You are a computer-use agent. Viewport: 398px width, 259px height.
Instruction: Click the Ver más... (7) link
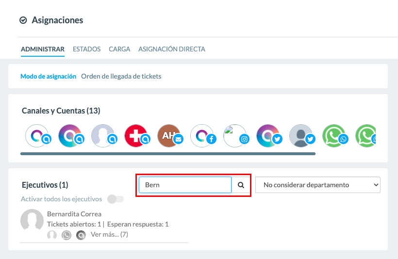[109, 234]
